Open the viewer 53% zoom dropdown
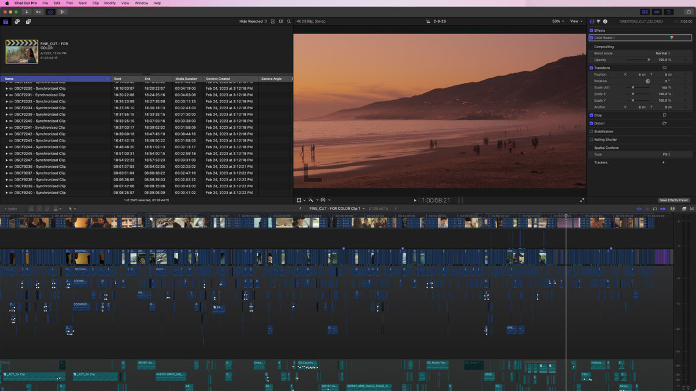 (557, 21)
